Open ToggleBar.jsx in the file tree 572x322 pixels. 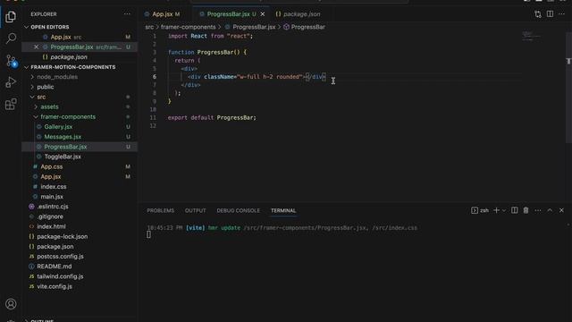pos(63,157)
